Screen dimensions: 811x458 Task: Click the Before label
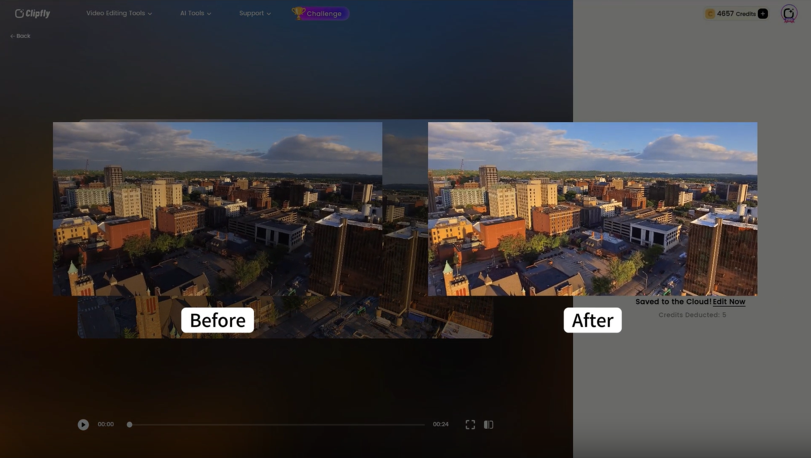pos(218,320)
